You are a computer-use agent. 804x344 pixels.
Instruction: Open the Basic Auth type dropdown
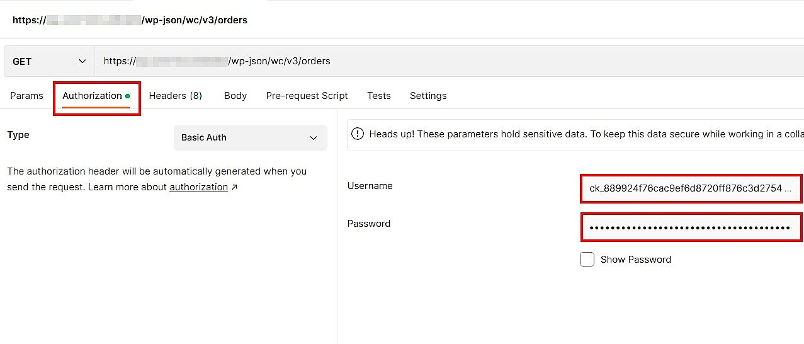pos(250,137)
